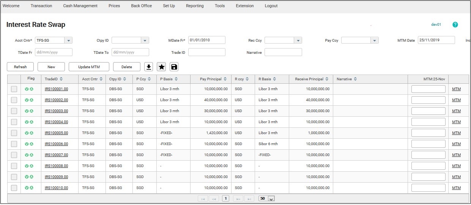This screenshot has width=471, height=205.
Task: Click the Update MTM button
Action: 89,67
